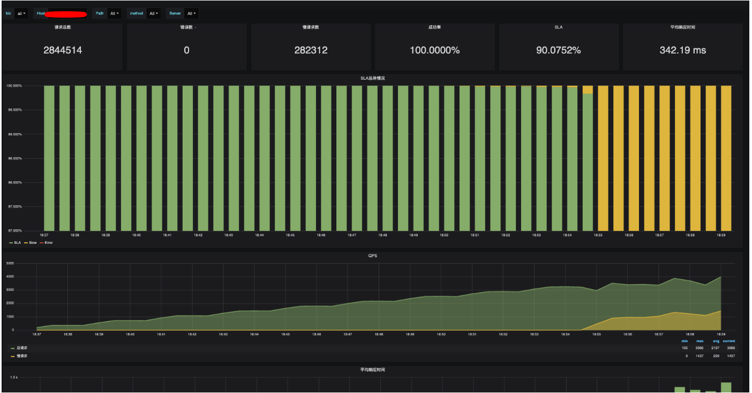Click the 282312 slow requests value
Image resolution: width=752 pixels, height=393 pixels.
point(311,50)
